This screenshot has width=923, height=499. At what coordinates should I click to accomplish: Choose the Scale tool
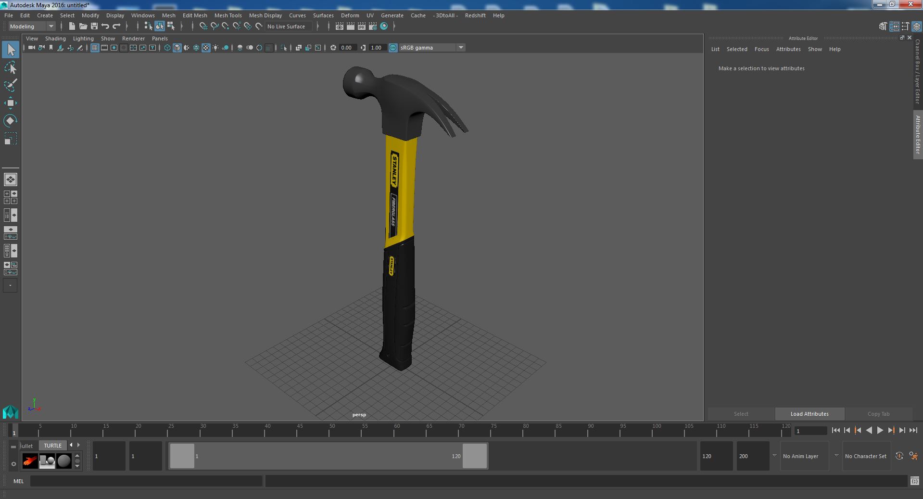click(x=11, y=139)
